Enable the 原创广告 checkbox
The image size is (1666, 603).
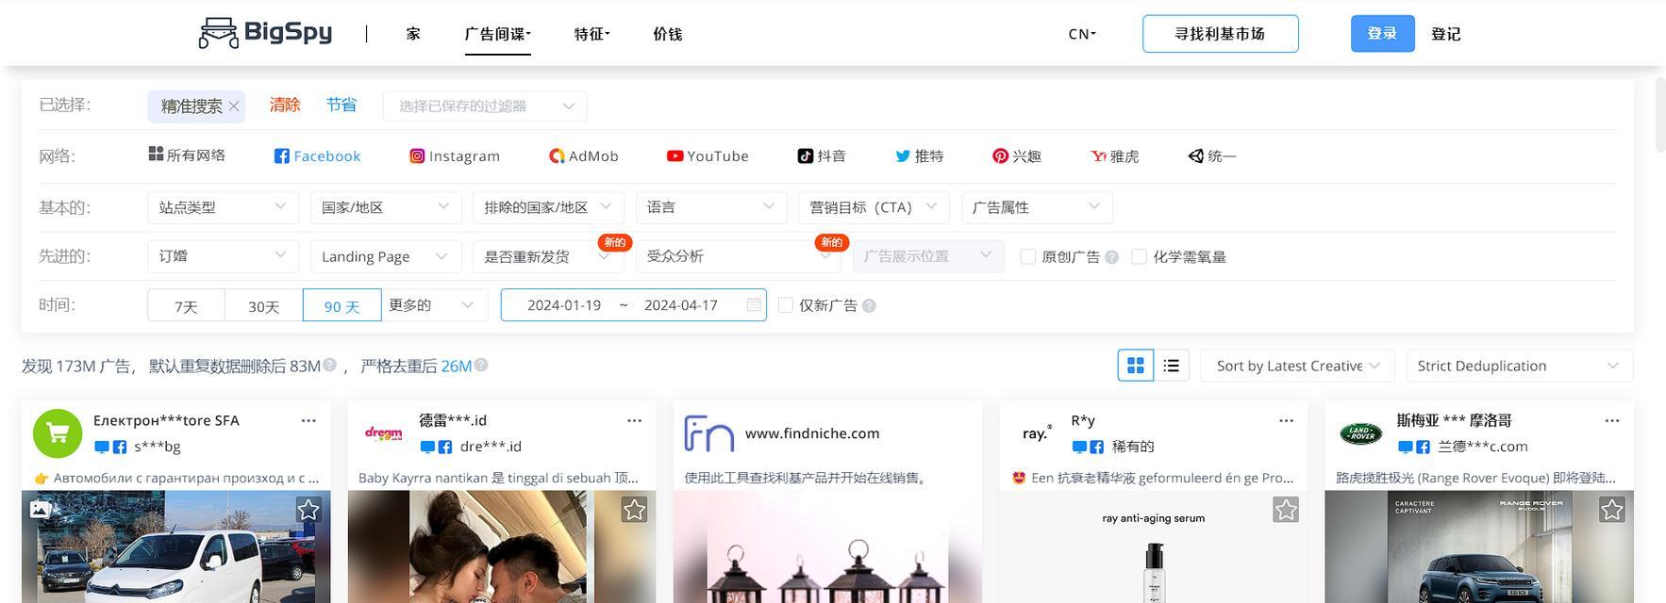pyautogui.click(x=1028, y=256)
